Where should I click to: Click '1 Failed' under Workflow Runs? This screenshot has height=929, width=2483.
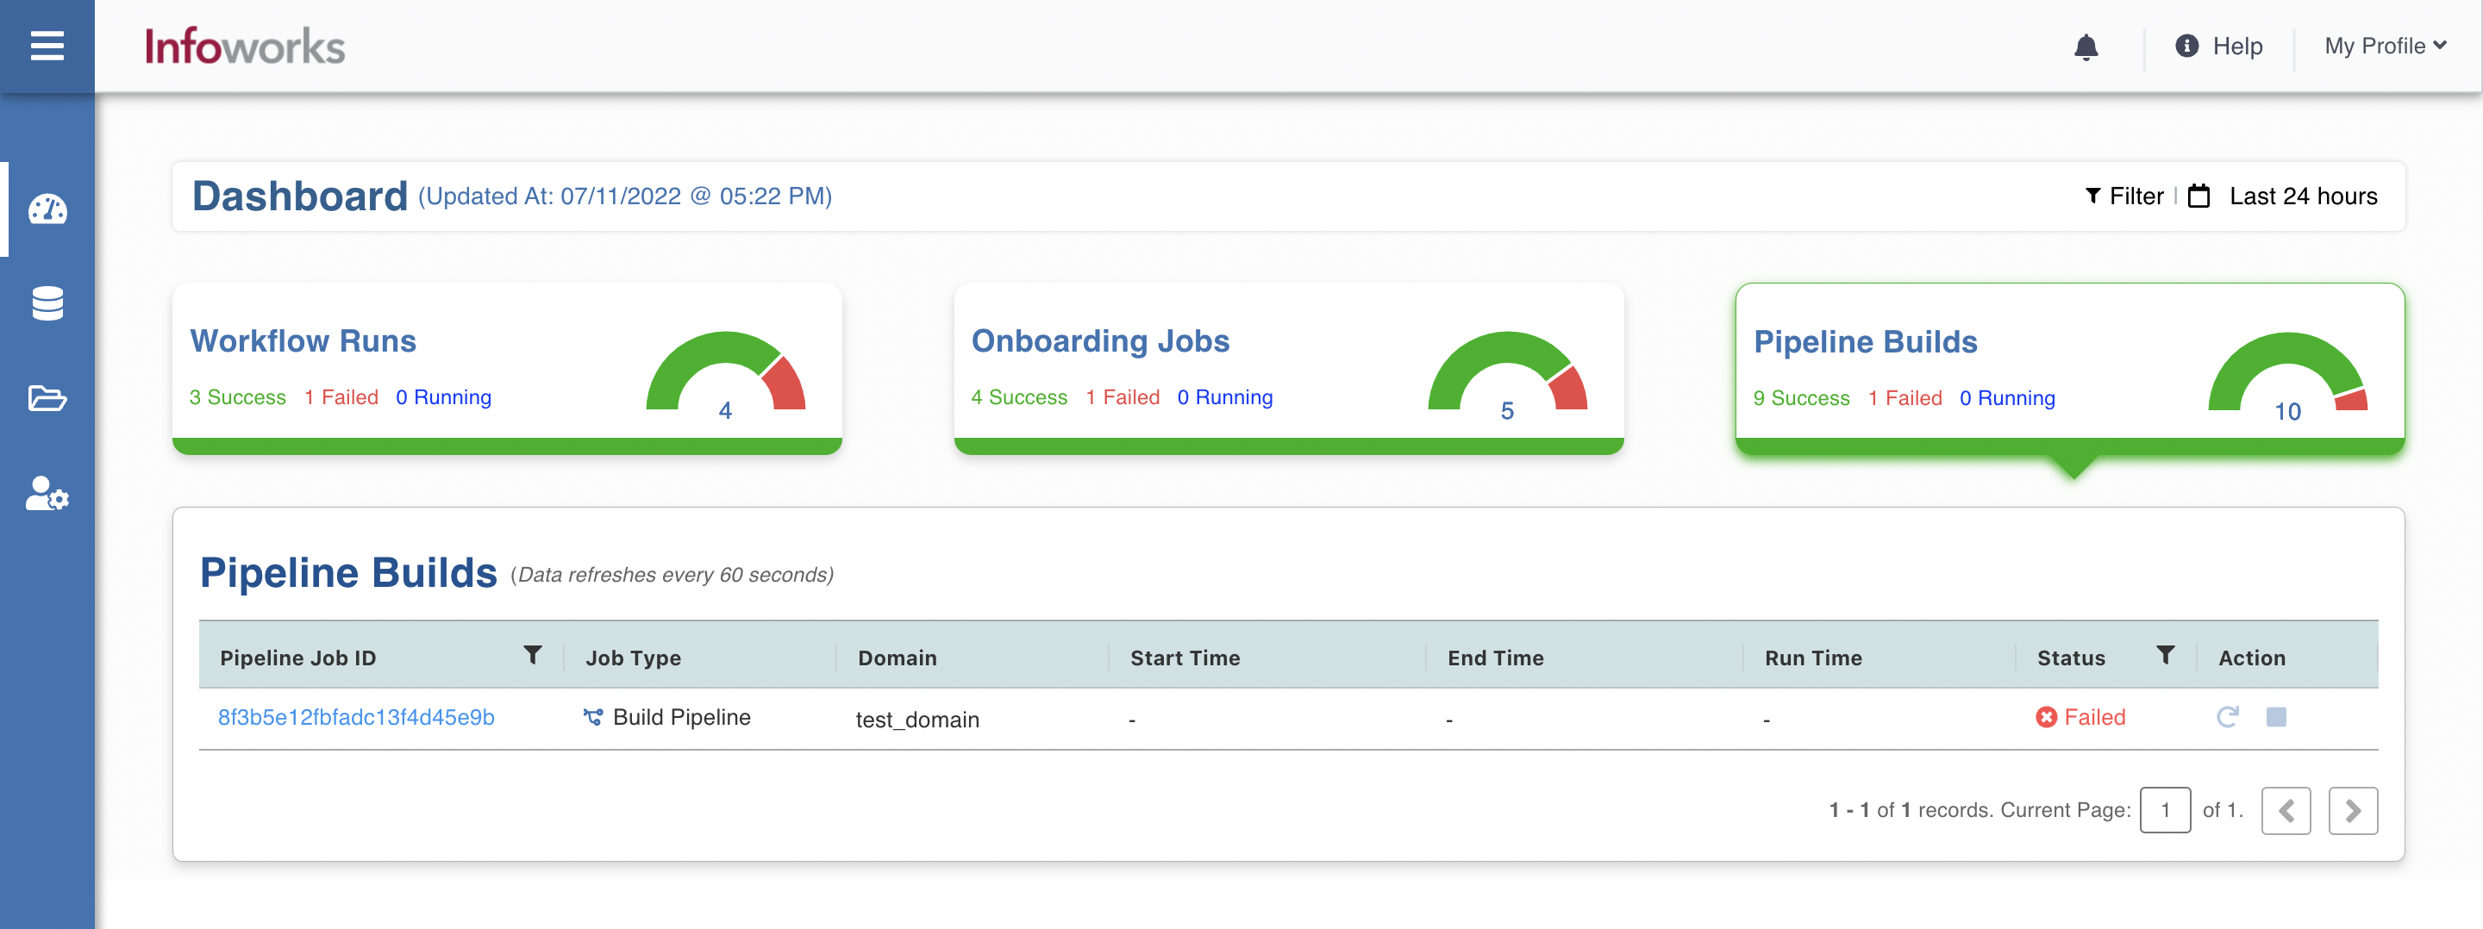[x=341, y=397]
